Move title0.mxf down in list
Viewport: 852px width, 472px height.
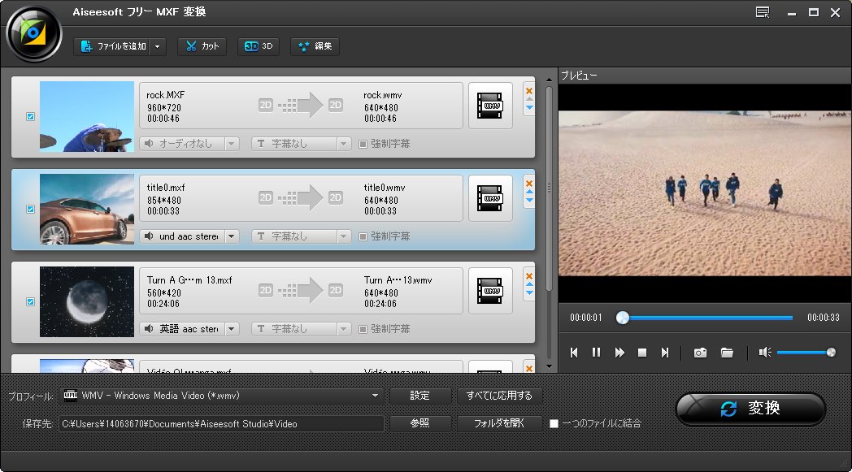529,201
